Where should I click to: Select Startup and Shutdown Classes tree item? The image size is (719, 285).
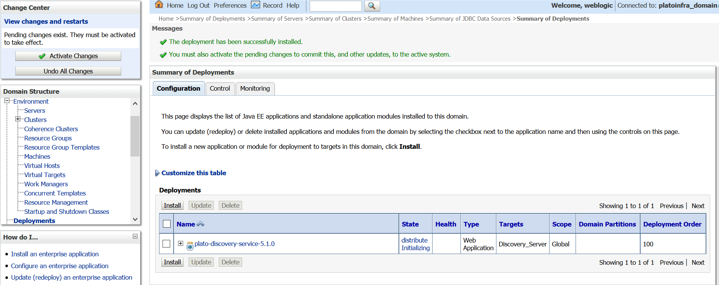[67, 212]
